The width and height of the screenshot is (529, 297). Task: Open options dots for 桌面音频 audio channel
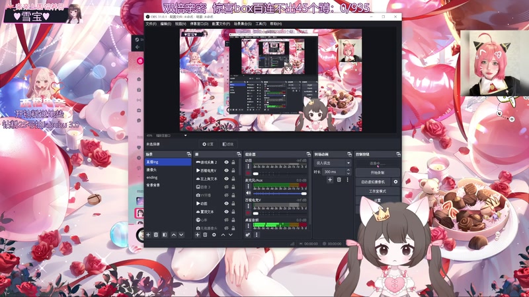pyautogui.click(x=249, y=226)
